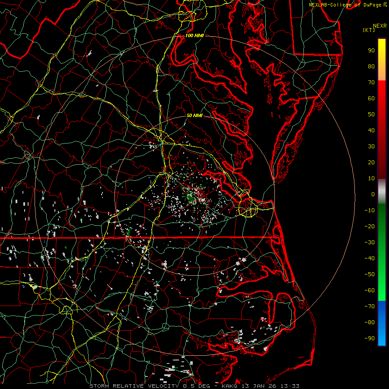Image resolution: width=389 pixels, height=389 pixels.
Task: Click the 0 value on velocity scale
Action: click(x=373, y=194)
